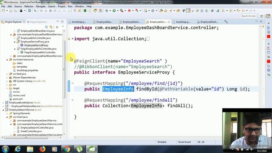This screenshot has height=153, width=272.
Task: Switch to first bootstrap.p... editor tab
Action: pos(79,22)
